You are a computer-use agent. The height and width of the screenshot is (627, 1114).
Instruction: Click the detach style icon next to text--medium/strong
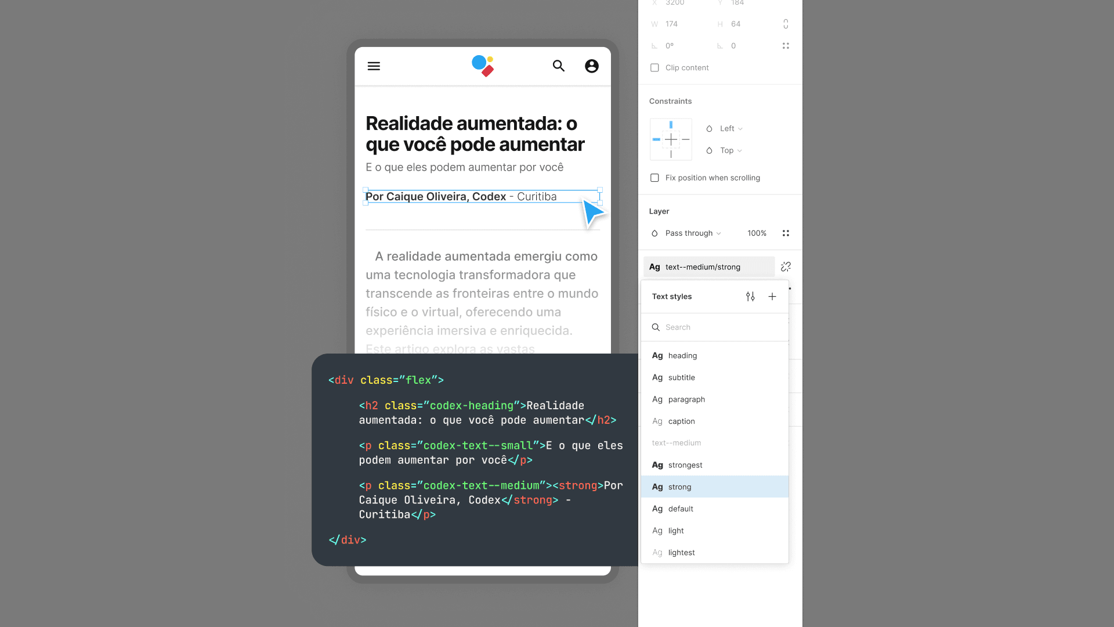pyautogui.click(x=786, y=266)
